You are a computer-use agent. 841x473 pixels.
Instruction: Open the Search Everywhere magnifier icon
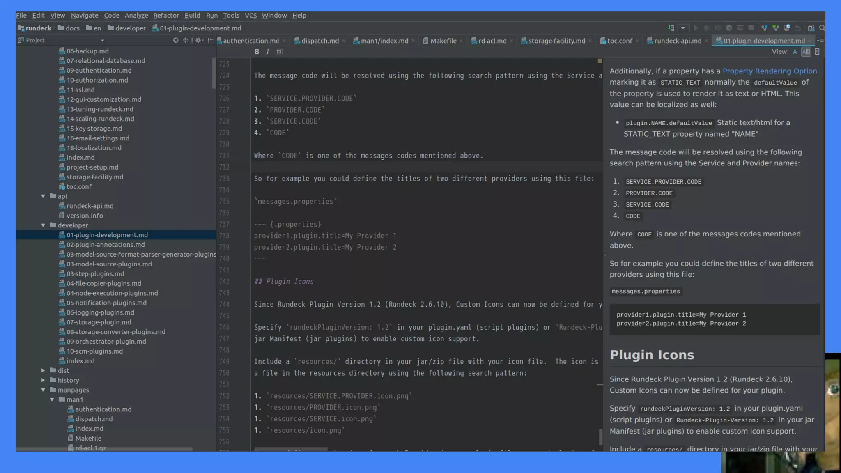pos(822,28)
